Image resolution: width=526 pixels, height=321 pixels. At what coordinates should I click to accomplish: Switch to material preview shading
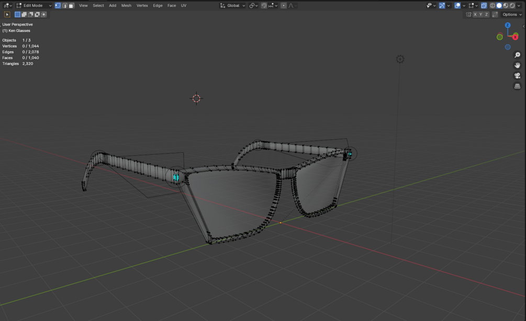[506, 5]
